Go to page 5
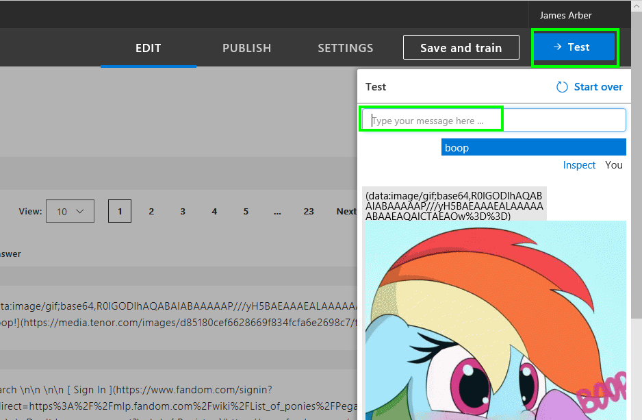642x420 pixels. [246, 211]
